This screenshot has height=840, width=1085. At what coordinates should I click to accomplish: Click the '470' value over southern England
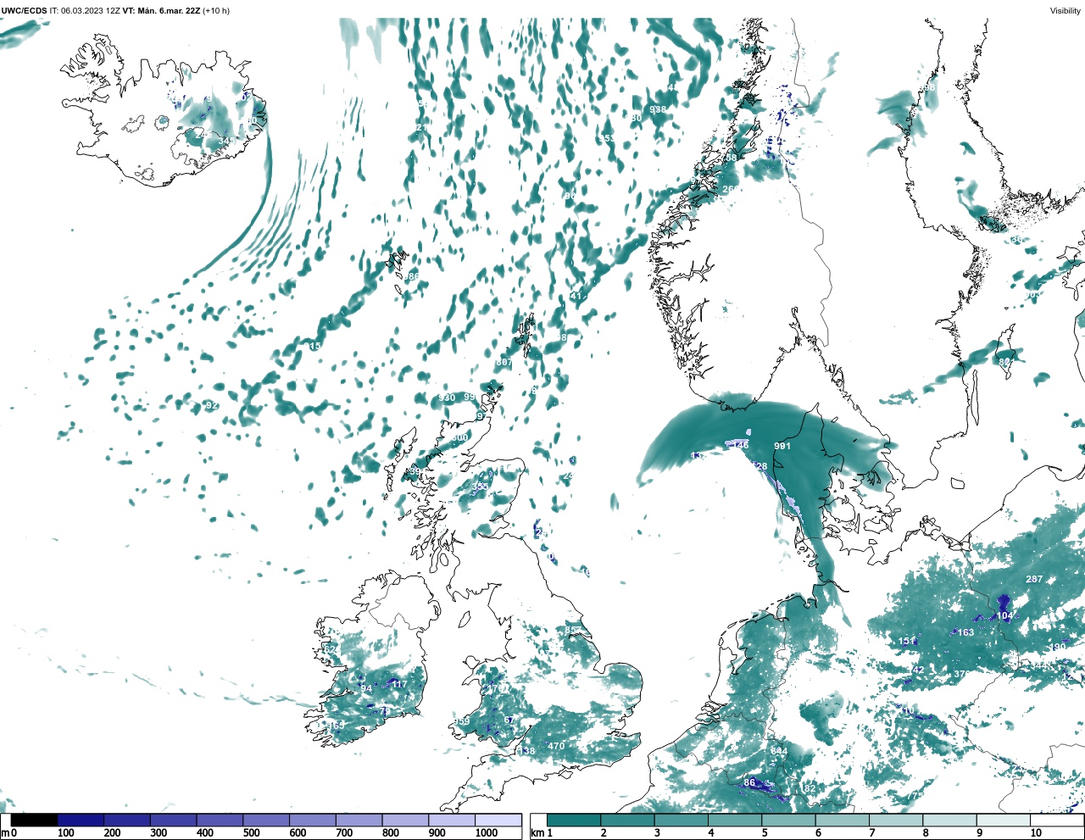coord(556,746)
